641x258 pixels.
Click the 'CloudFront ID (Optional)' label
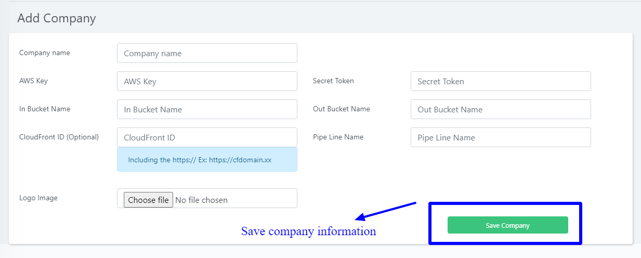coord(59,137)
